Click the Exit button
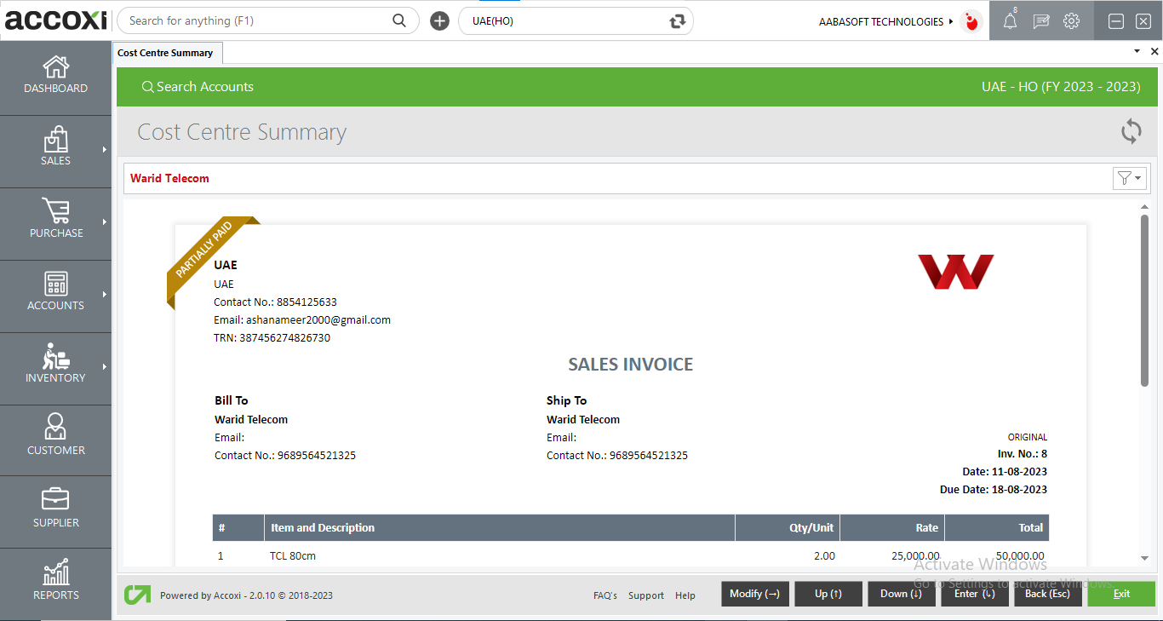This screenshot has height=621, width=1163. point(1120,594)
